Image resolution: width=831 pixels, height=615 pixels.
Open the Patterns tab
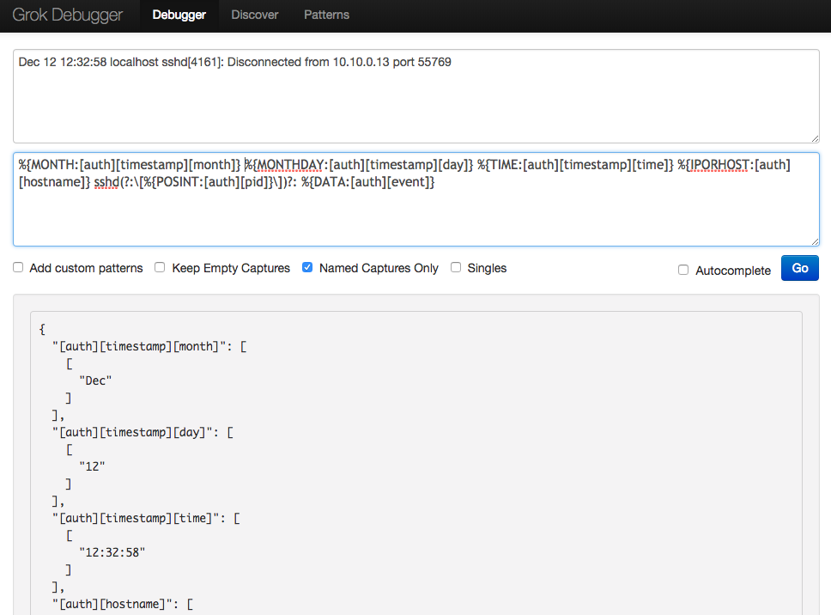tap(326, 15)
